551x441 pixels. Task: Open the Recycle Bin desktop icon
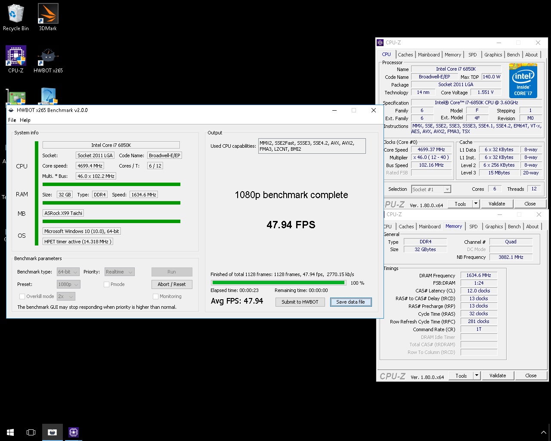coord(16,17)
